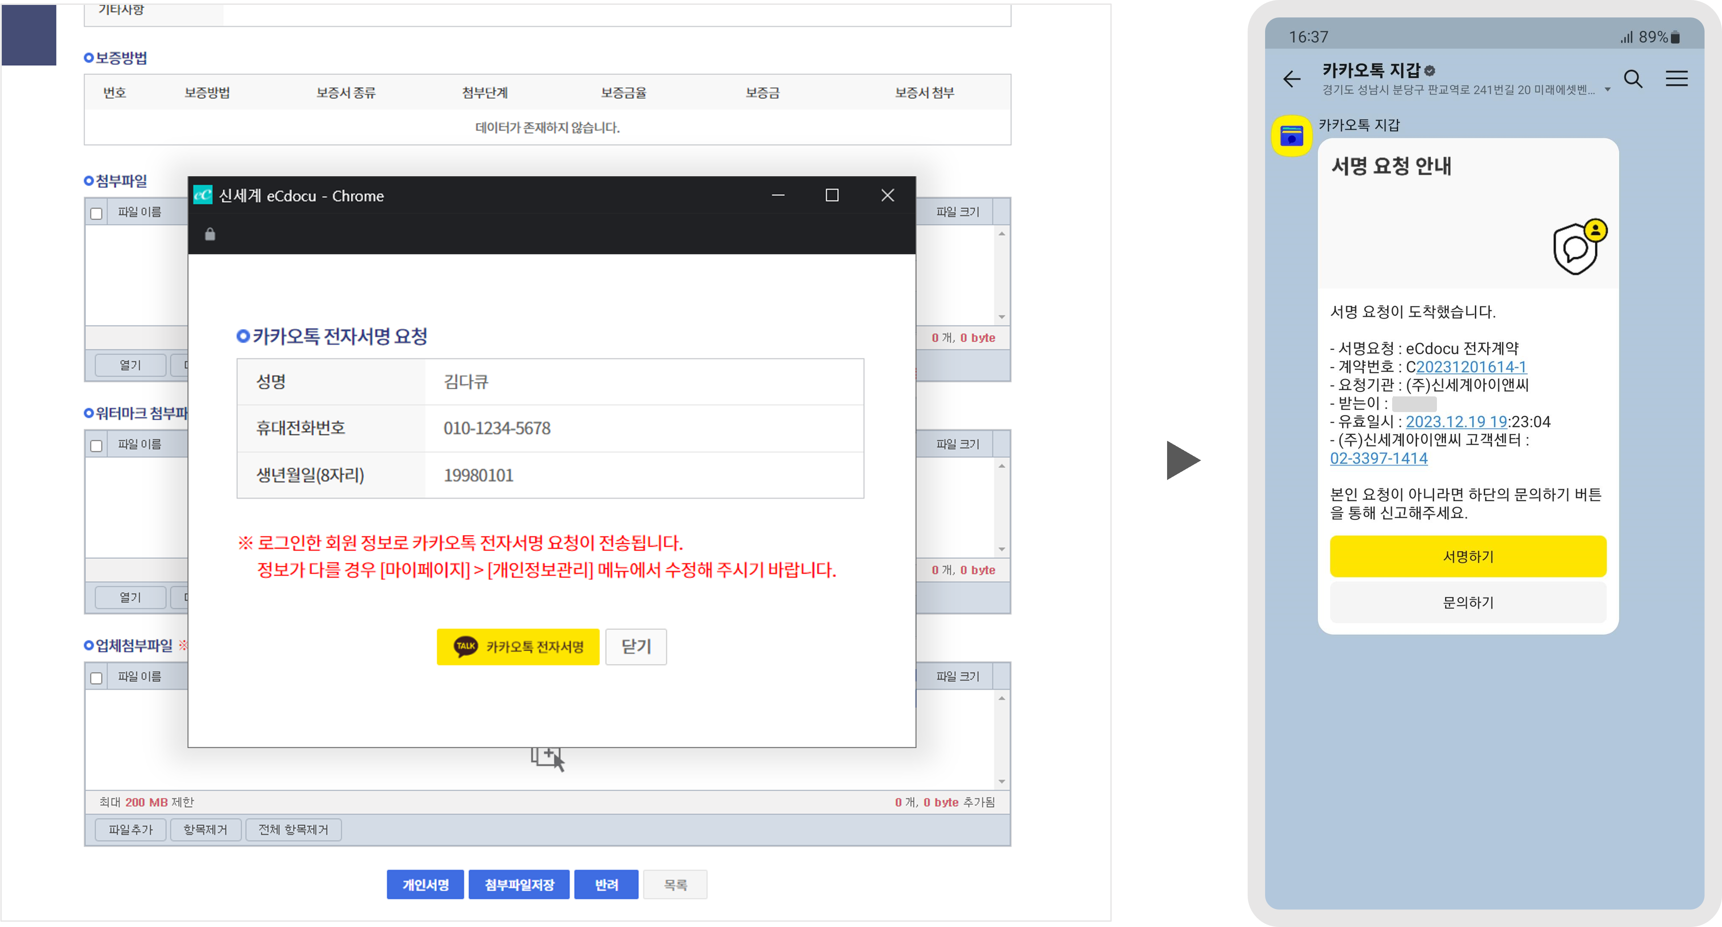This screenshot has width=1722, height=927.
Task: Open the hamburger menu in KakaoTalk chat
Action: tap(1676, 79)
